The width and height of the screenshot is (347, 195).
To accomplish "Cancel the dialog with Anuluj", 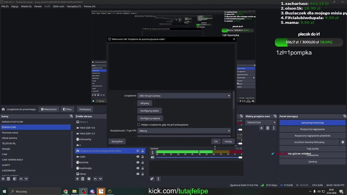I will pos(228,141).
